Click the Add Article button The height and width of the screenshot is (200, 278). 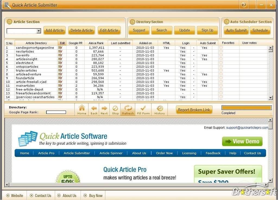55,30
